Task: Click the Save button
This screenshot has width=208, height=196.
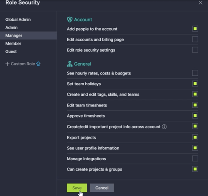Action: [77, 188]
